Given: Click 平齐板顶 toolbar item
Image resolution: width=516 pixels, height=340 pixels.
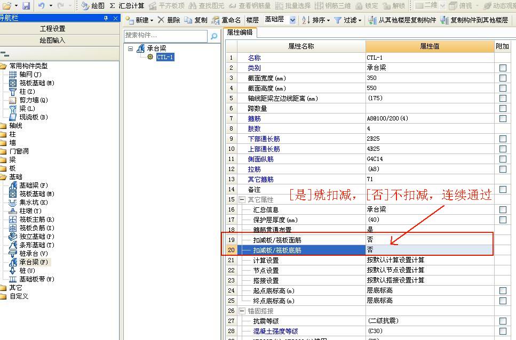Looking at the screenshot, I should (x=167, y=5).
